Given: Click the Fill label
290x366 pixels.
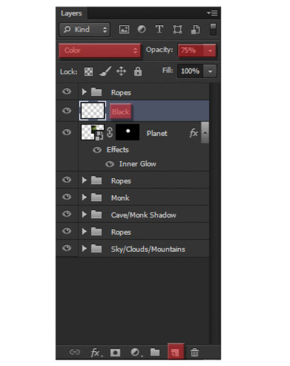Looking at the screenshot, I should (168, 70).
